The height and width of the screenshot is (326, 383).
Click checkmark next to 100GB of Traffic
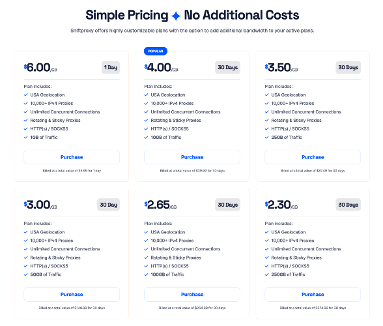coord(146,274)
